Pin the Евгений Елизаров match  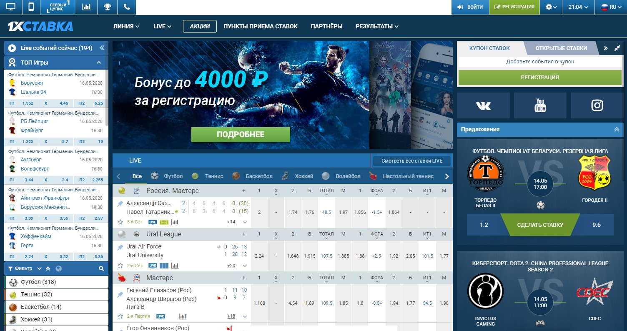coord(120,295)
